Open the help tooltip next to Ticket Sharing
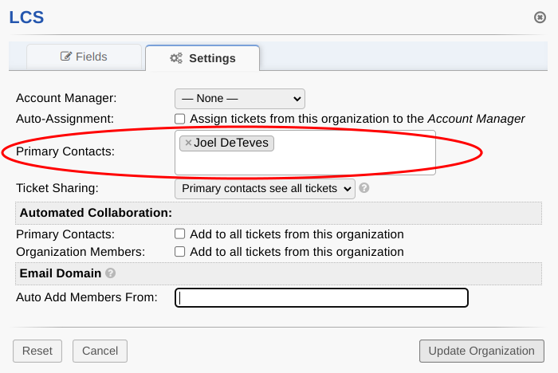This screenshot has width=558, height=373. (x=364, y=189)
